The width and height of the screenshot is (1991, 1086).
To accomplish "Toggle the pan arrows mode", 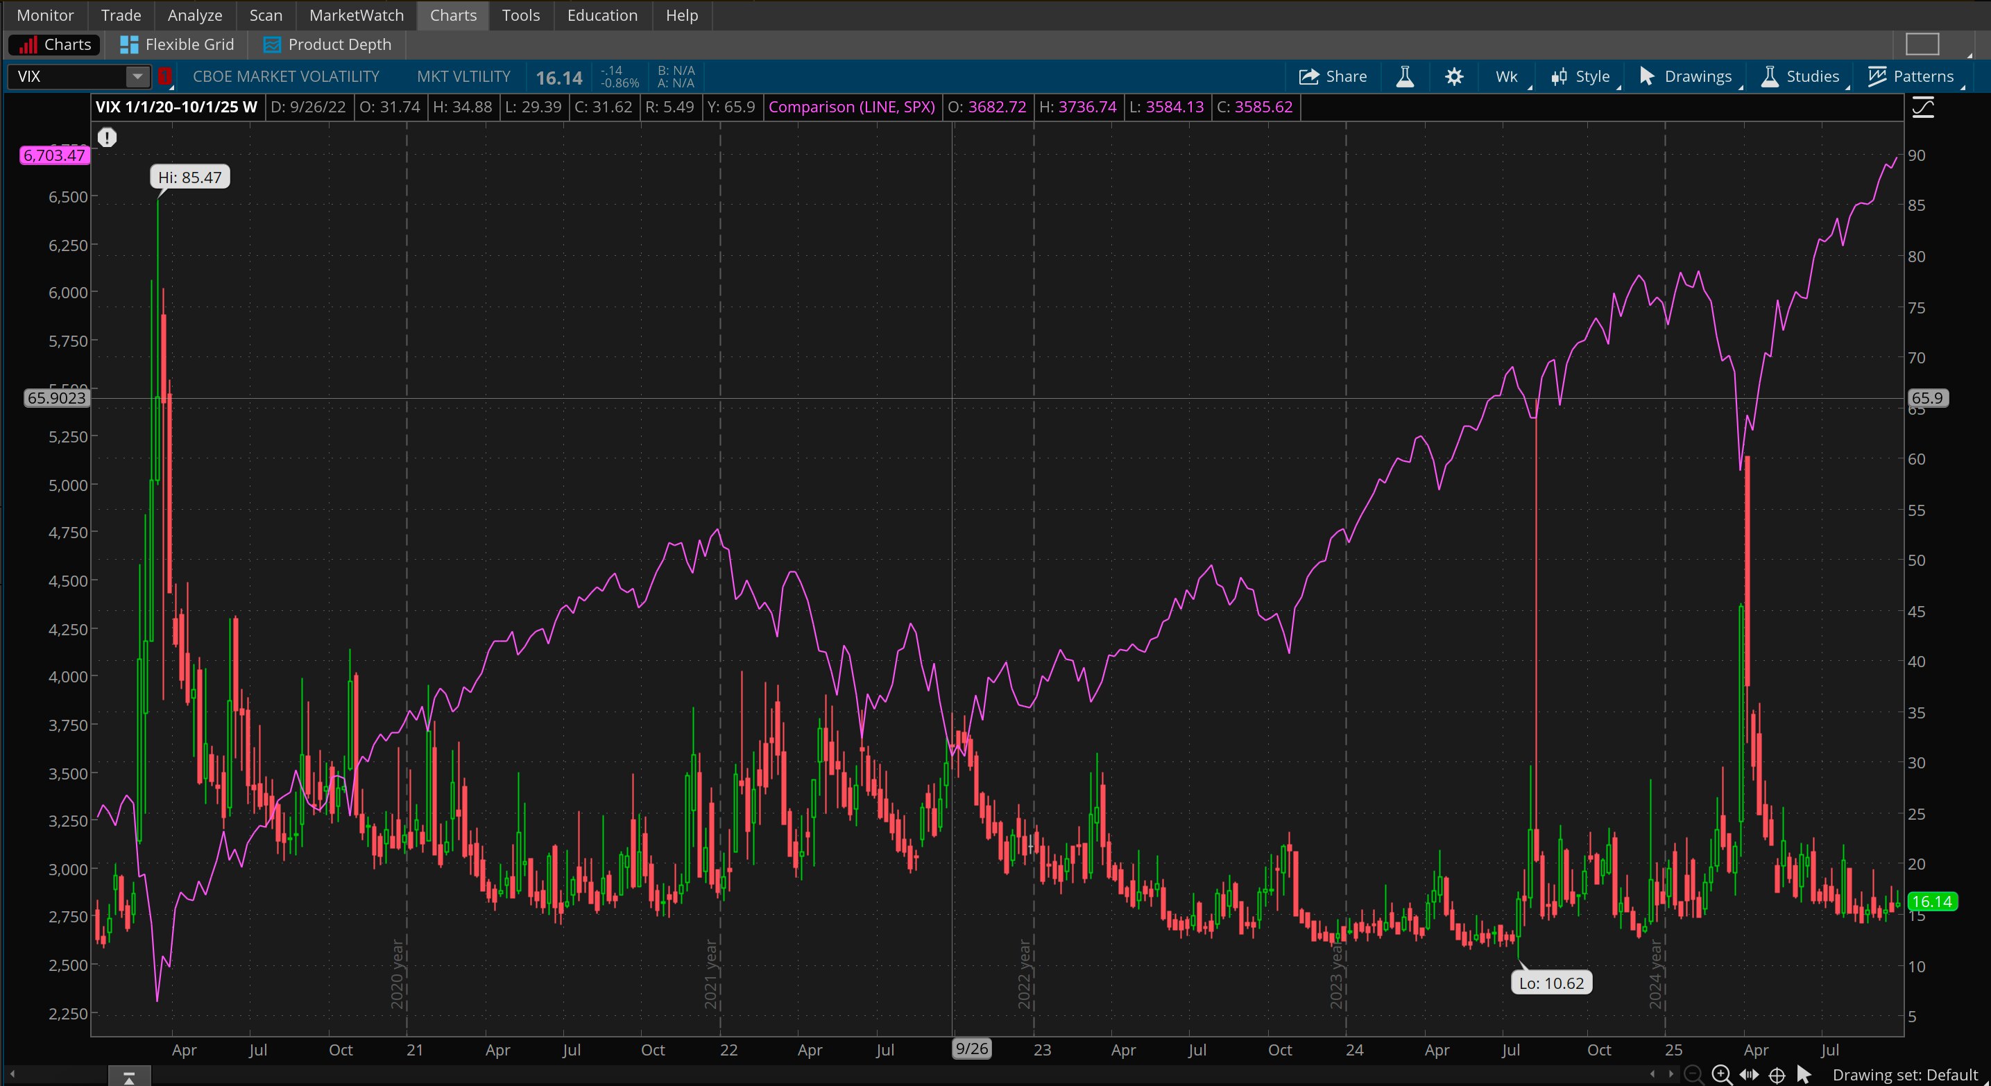I will click(x=1748, y=1074).
